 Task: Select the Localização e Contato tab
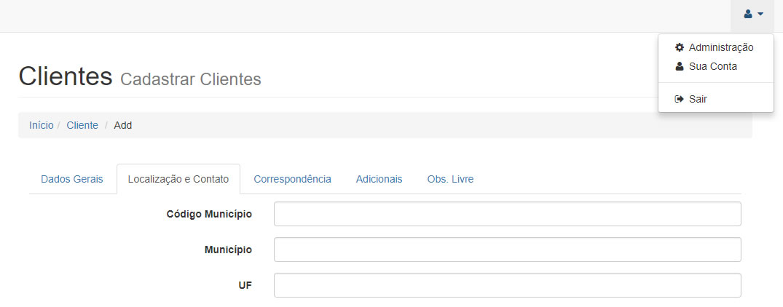[178, 179]
